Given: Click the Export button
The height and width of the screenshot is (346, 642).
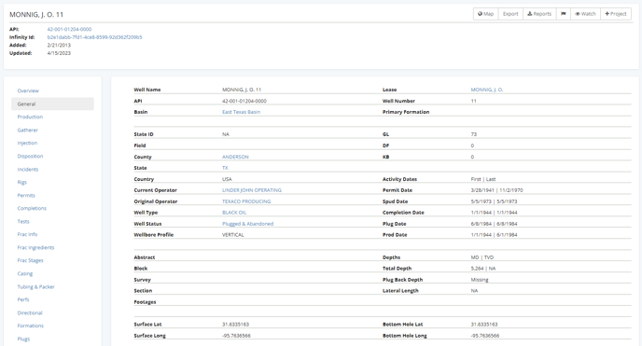Looking at the screenshot, I should pos(510,14).
